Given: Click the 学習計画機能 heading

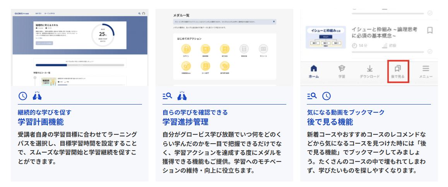Looking at the screenshot, I should (41, 122).
